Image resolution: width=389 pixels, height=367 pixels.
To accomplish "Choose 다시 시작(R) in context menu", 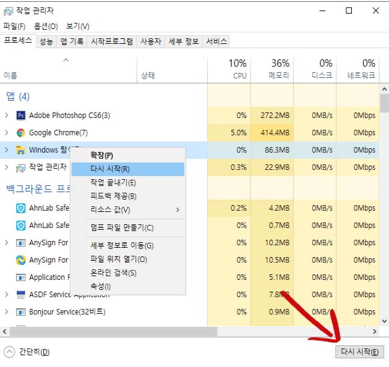I will click(128, 169).
